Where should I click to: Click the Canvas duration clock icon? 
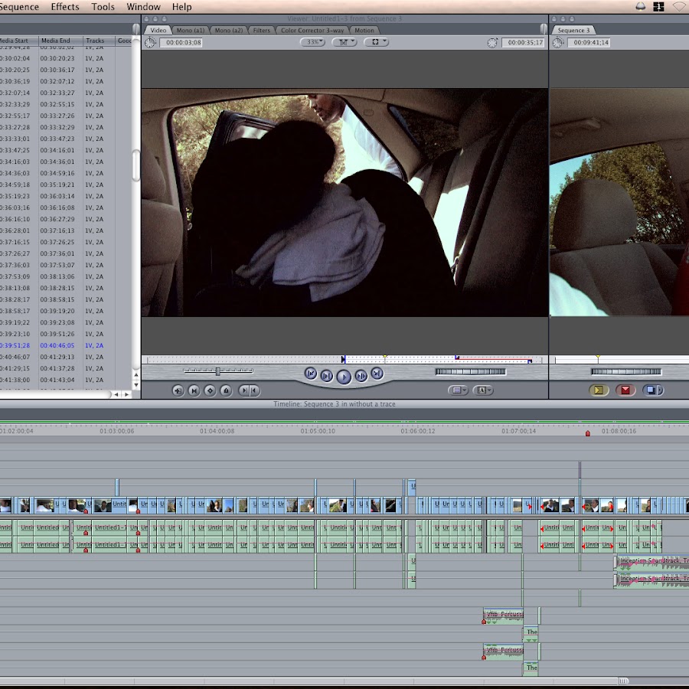[558, 43]
